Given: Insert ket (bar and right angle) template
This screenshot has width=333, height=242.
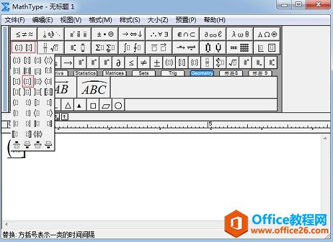Looking at the screenshot, I should pos(38,81).
